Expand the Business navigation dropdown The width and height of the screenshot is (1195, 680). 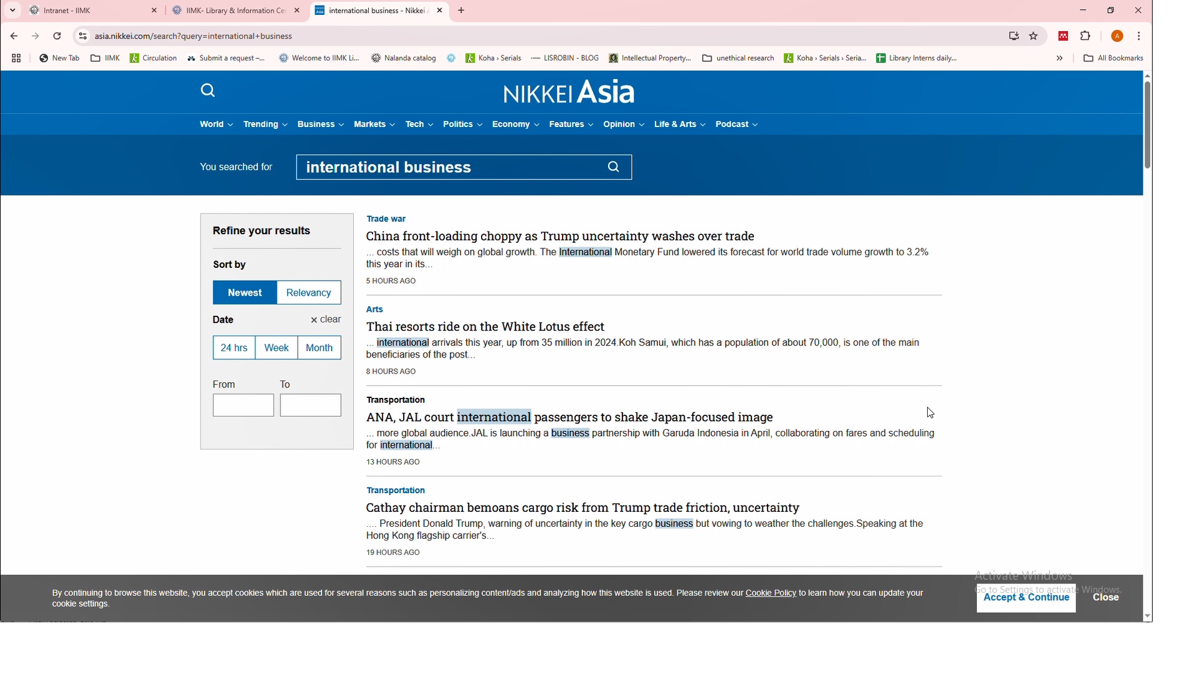(x=321, y=125)
